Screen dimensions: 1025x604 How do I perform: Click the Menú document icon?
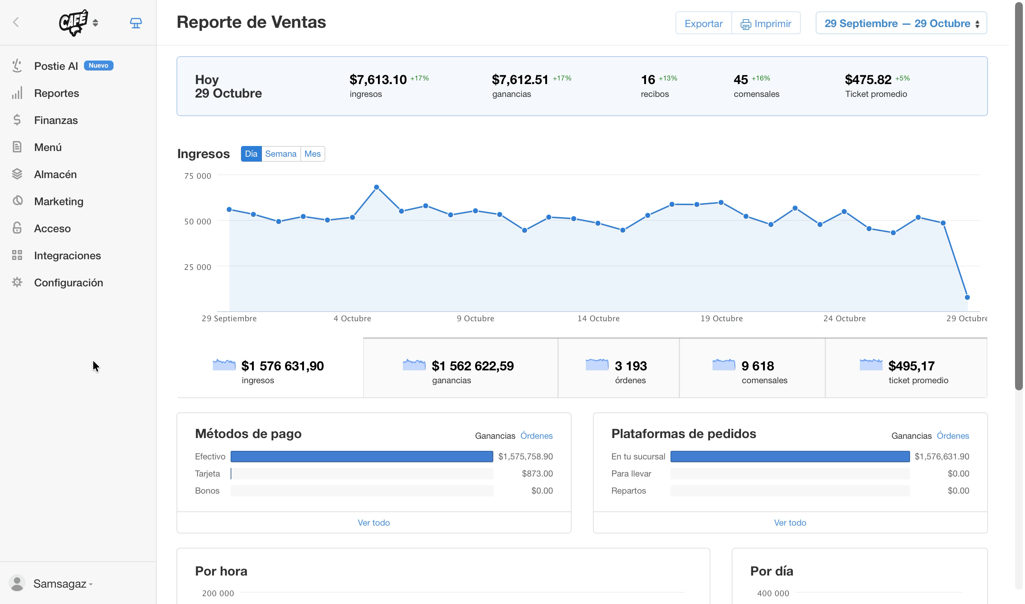click(17, 147)
